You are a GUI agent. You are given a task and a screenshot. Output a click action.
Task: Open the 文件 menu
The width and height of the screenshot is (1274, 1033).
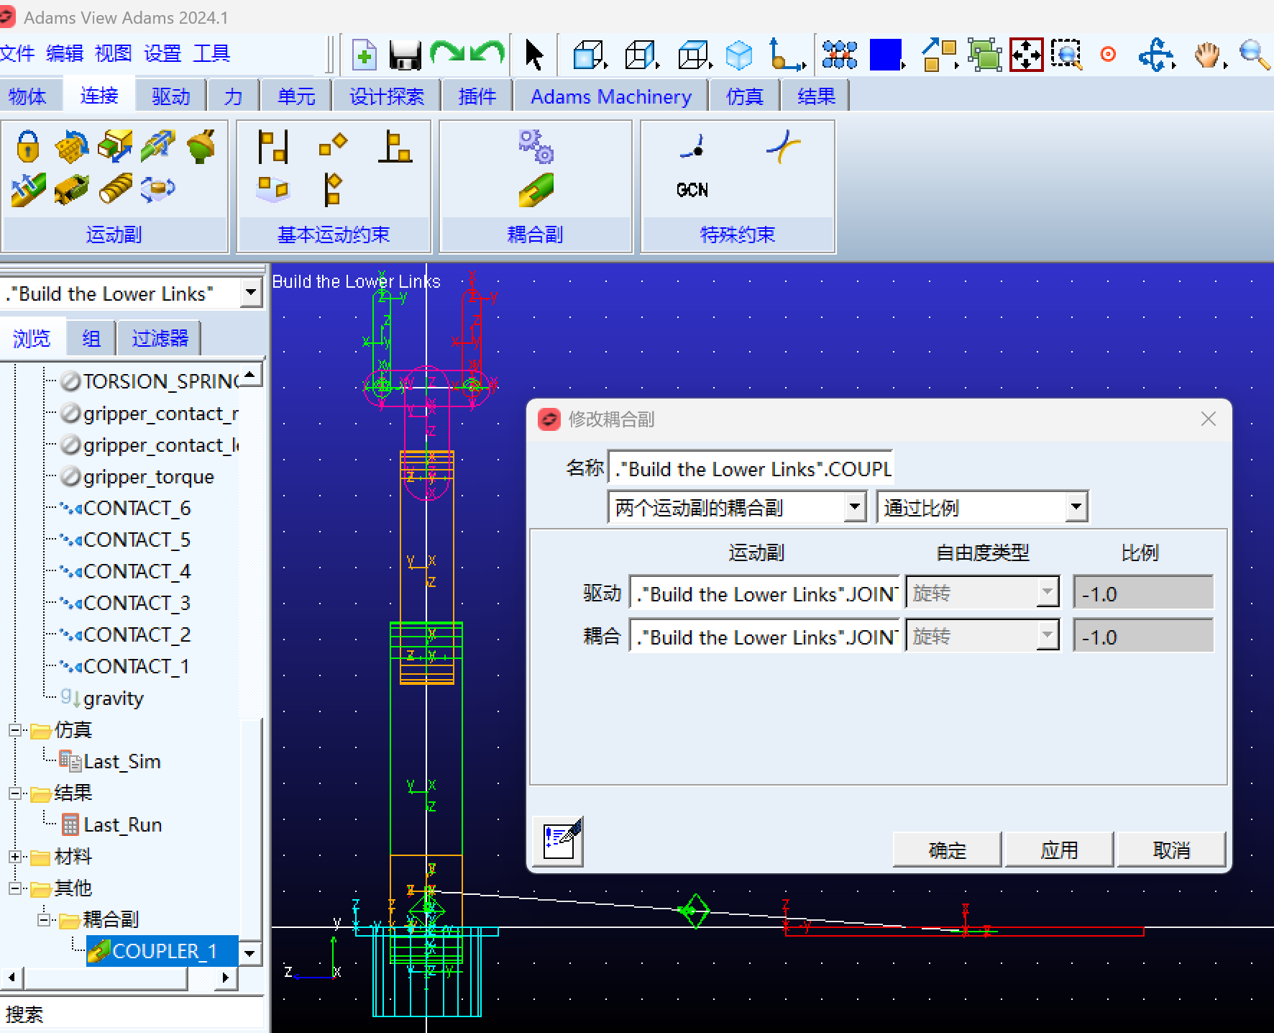(x=18, y=54)
